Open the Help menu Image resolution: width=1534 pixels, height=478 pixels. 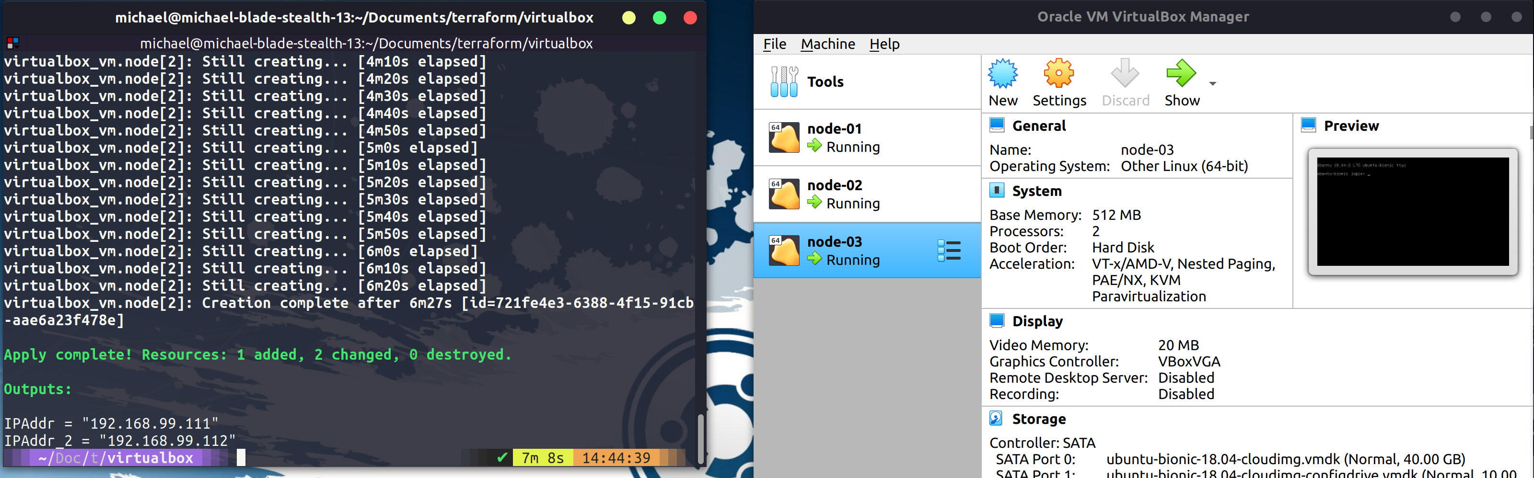click(x=883, y=44)
